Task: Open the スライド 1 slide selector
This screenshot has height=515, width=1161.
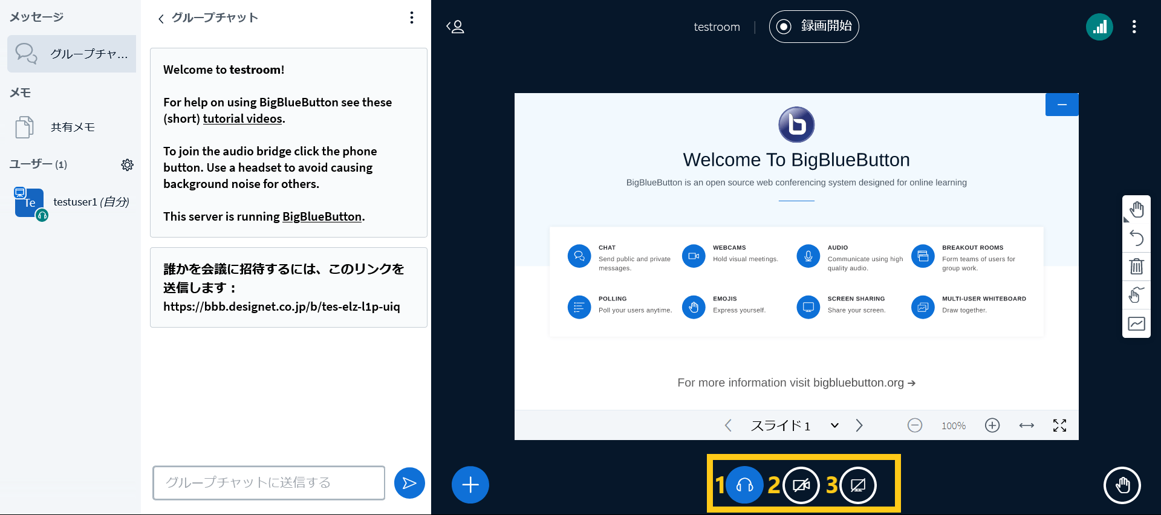Action: pos(795,426)
